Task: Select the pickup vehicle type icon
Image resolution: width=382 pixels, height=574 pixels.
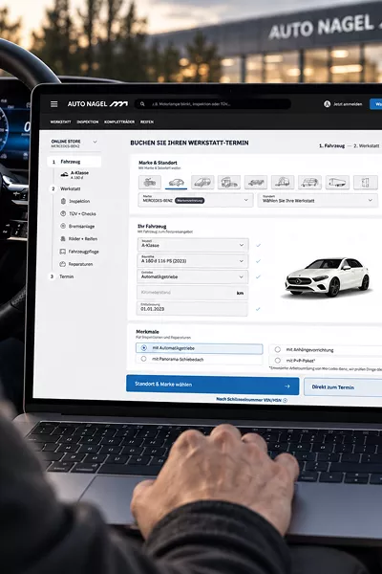Action: [x=256, y=183]
